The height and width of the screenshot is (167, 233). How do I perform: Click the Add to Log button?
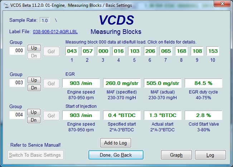(x=116, y=143)
